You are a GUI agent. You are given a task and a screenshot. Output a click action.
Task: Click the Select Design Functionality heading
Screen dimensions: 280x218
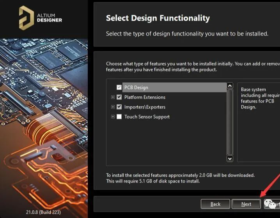pos(158,18)
